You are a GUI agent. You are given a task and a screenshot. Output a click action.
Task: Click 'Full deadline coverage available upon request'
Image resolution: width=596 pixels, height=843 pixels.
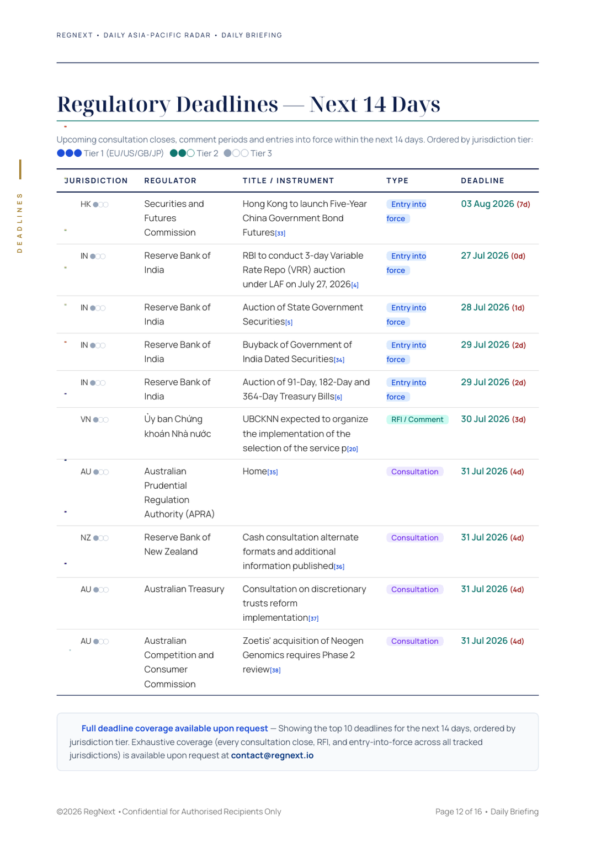174,728
